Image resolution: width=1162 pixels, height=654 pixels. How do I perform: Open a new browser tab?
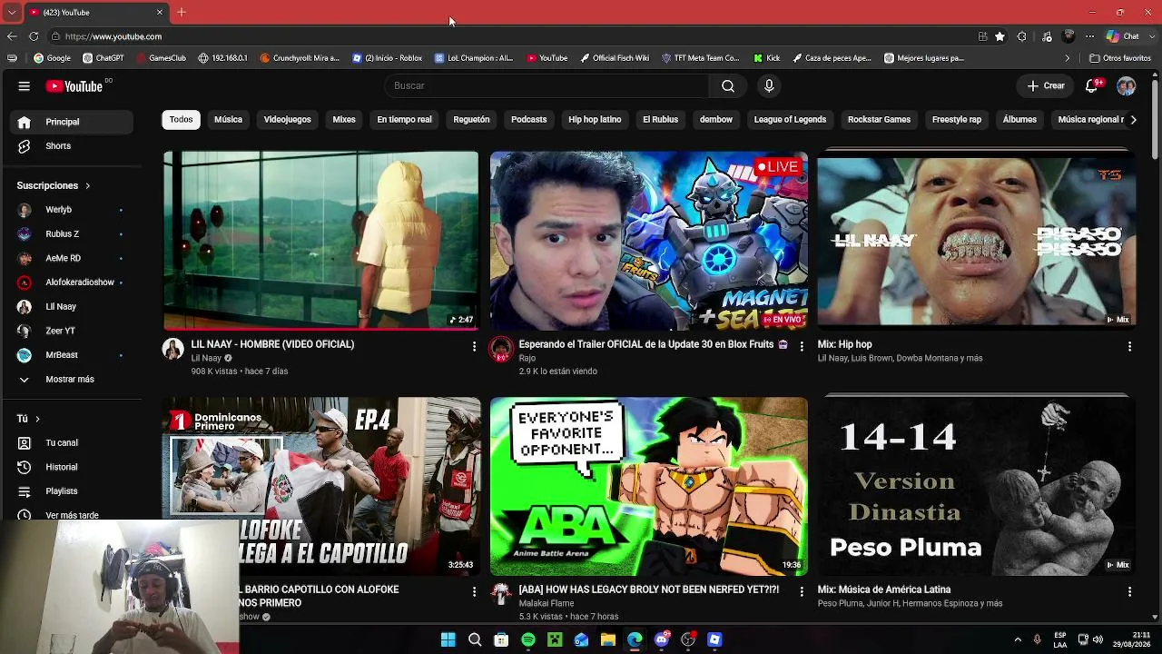pyautogui.click(x=182, y=12)
